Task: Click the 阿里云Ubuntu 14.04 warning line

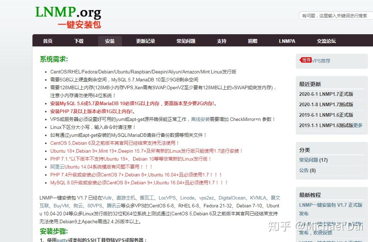Action: (x=101, y=167)
